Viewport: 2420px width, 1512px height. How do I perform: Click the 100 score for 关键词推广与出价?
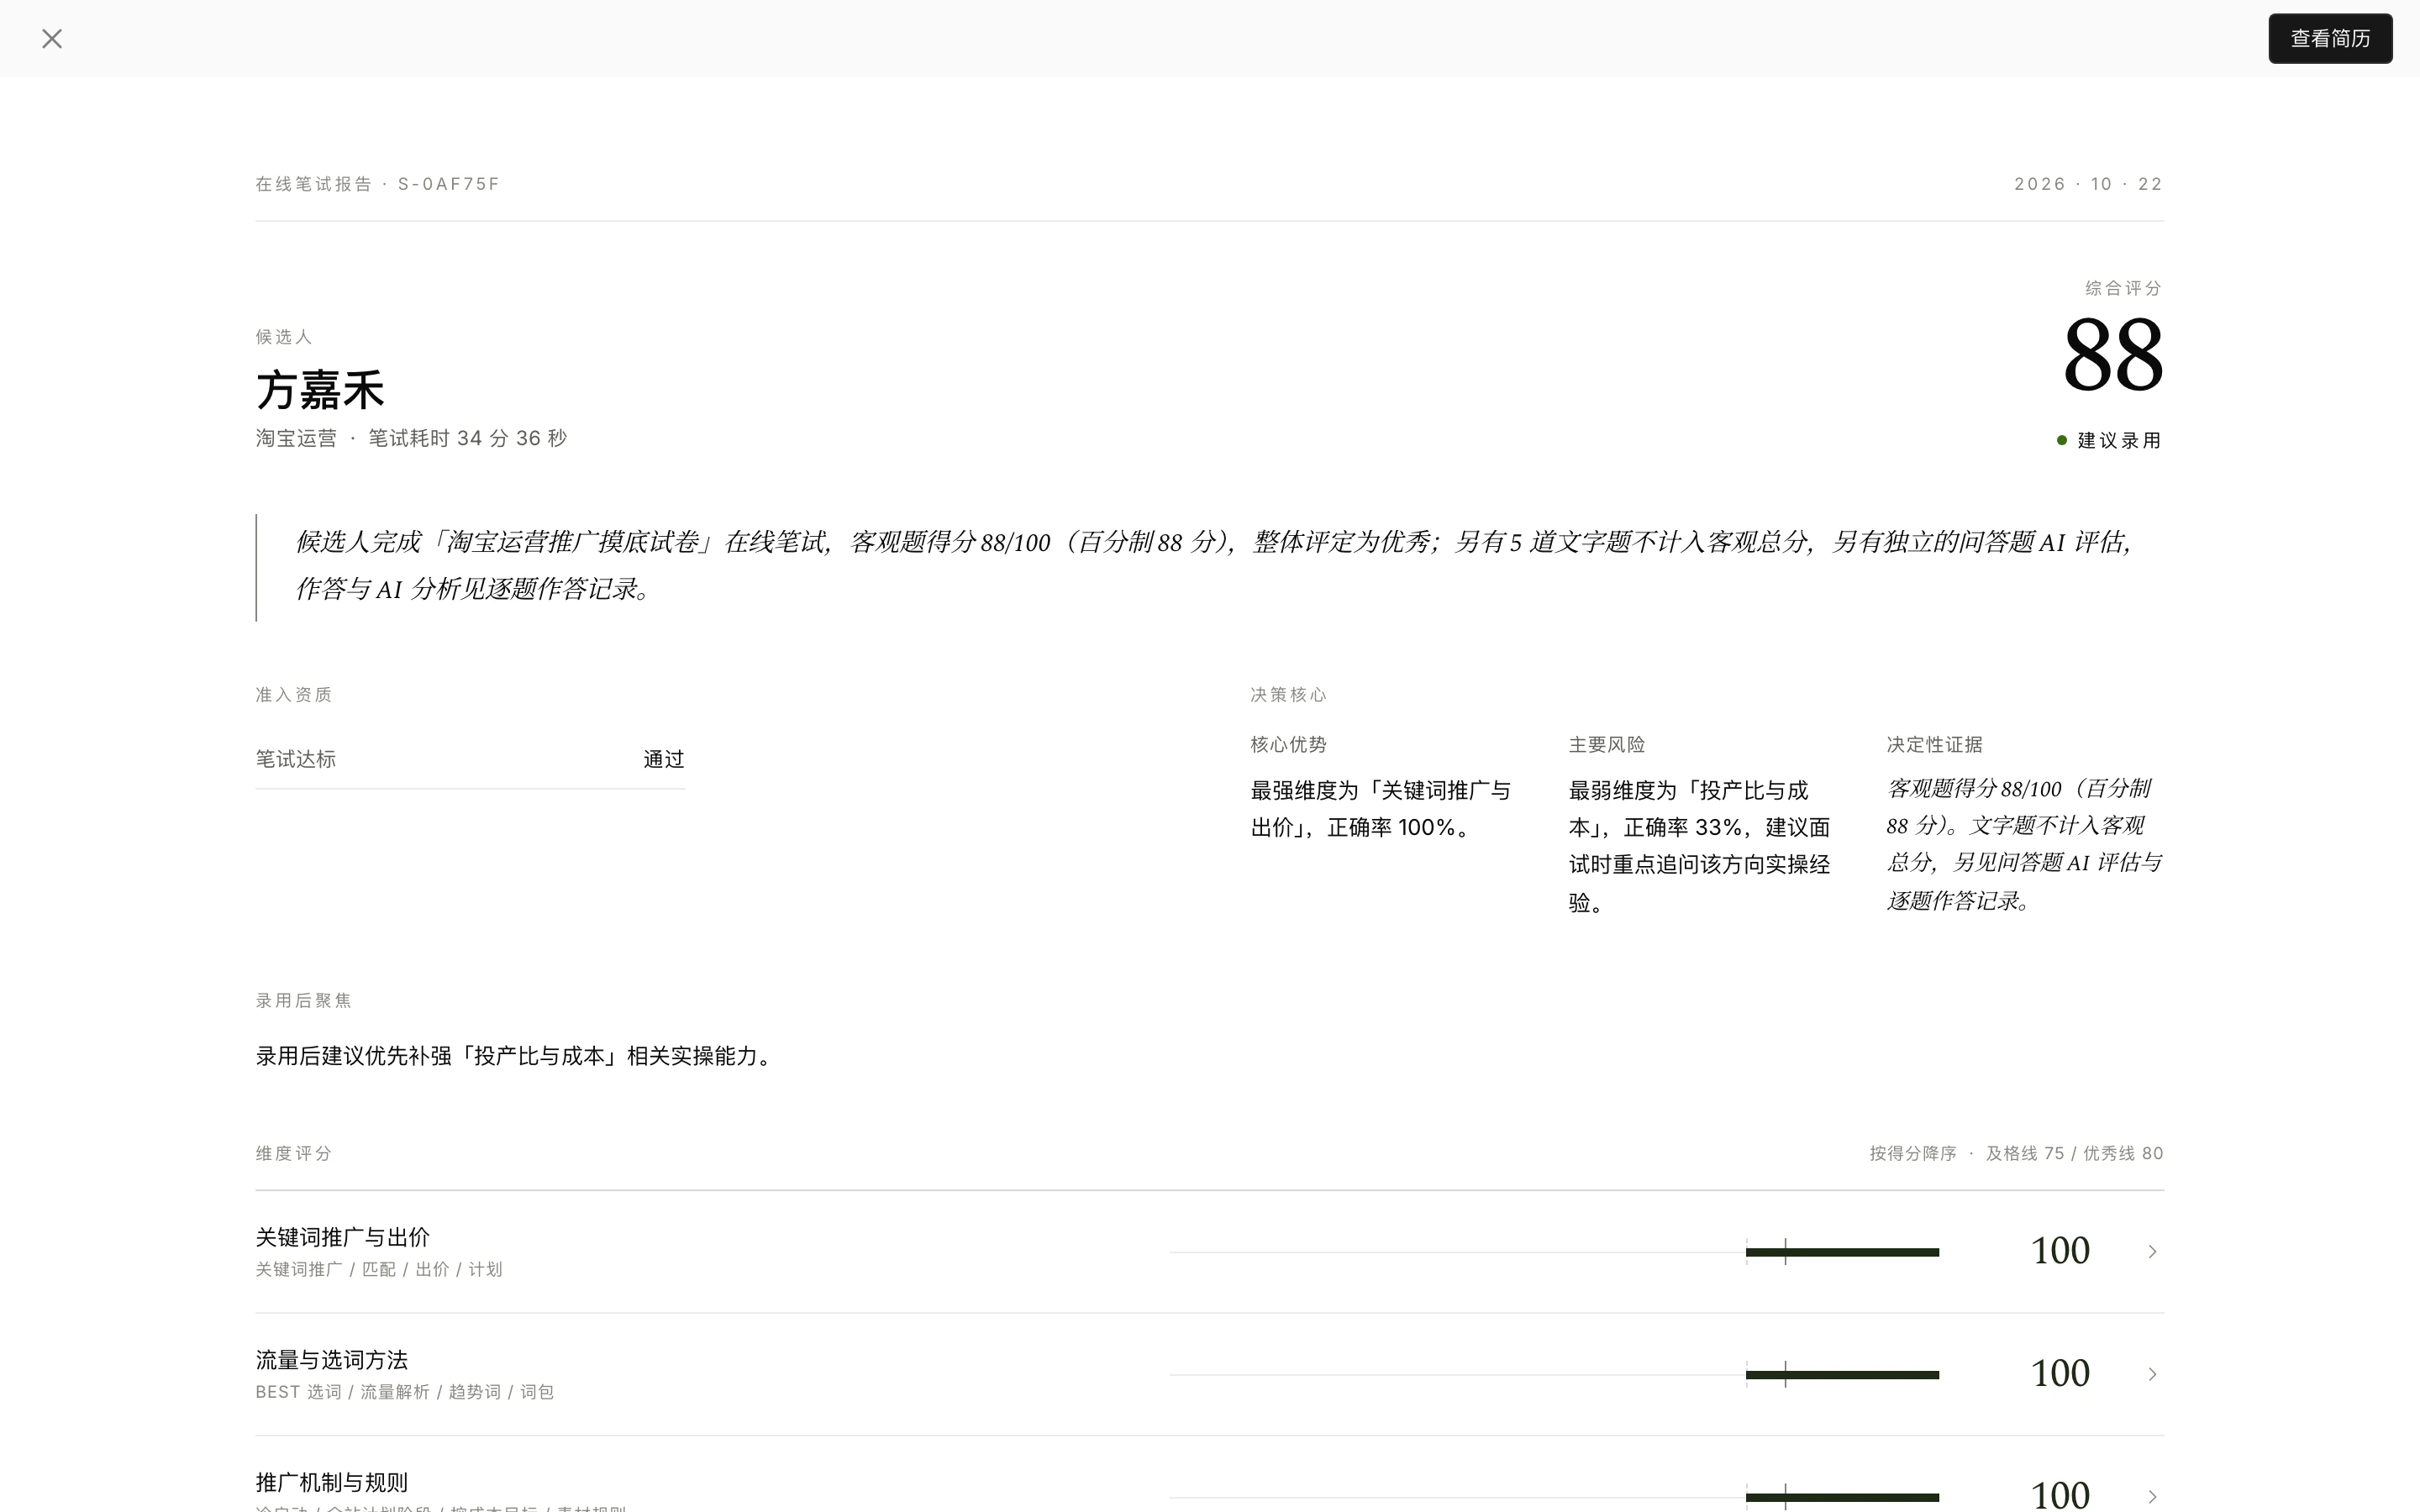point(2060,1251)
